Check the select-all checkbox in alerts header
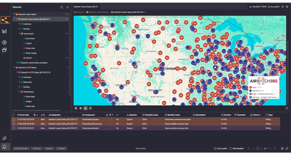The image size is (291, 155). 14,115
